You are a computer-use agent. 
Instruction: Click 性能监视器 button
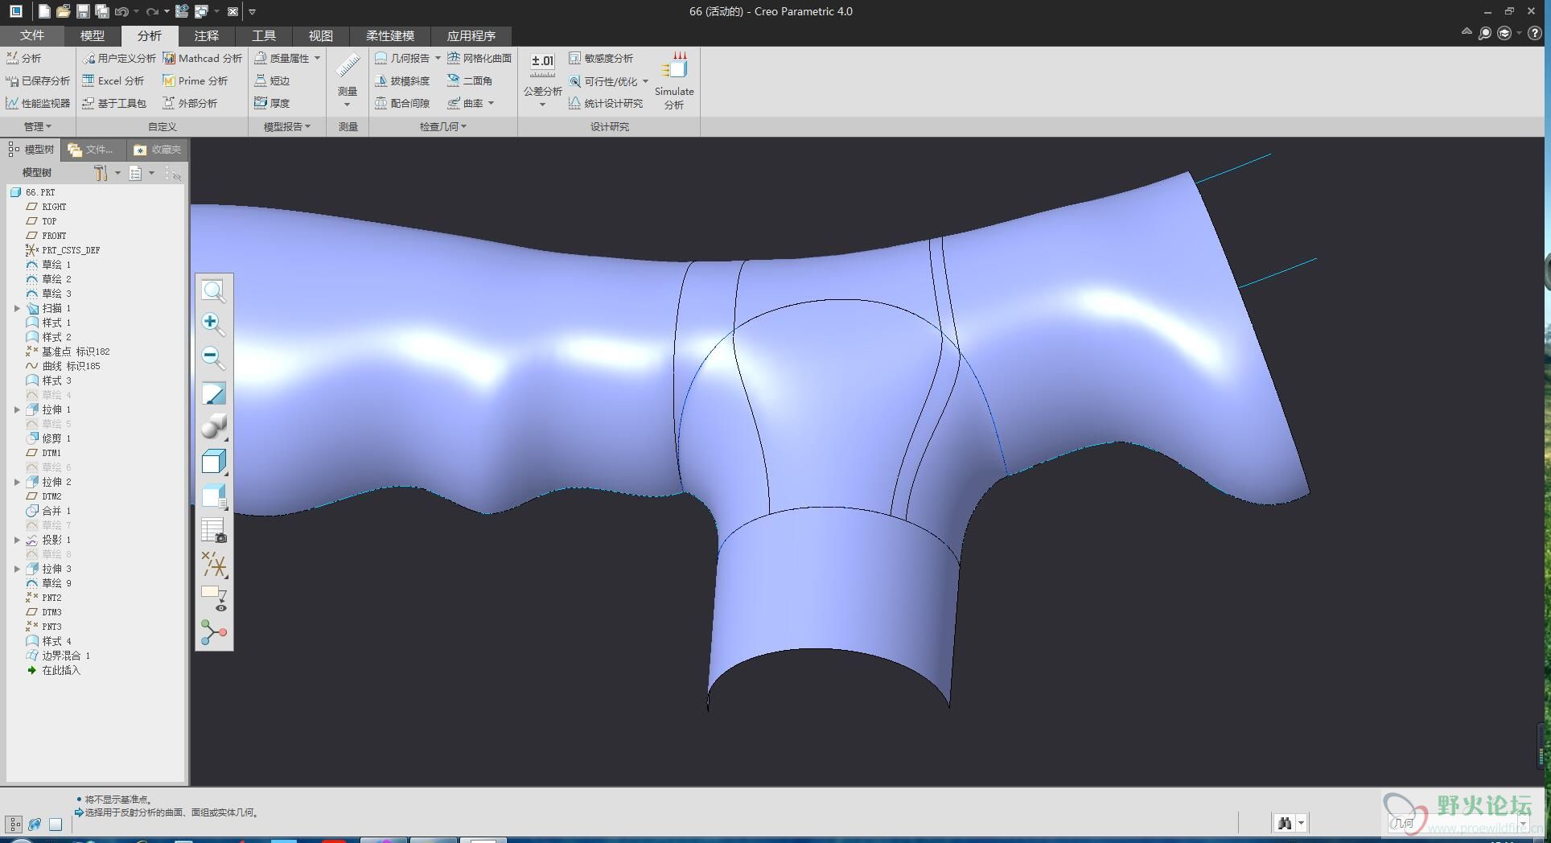tap(38, 103)
